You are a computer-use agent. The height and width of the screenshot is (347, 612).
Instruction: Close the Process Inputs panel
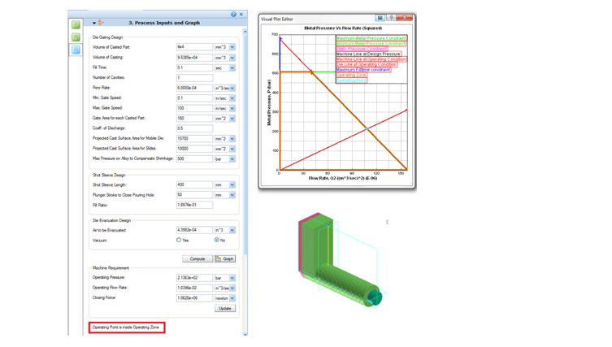(241, 14)
